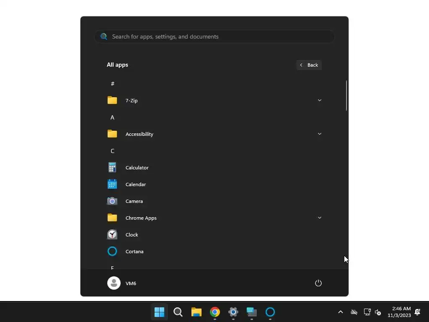Click the Clock text label
This screenshot has width=429, height=322.
pyautogui.click(x=132, y=235)
